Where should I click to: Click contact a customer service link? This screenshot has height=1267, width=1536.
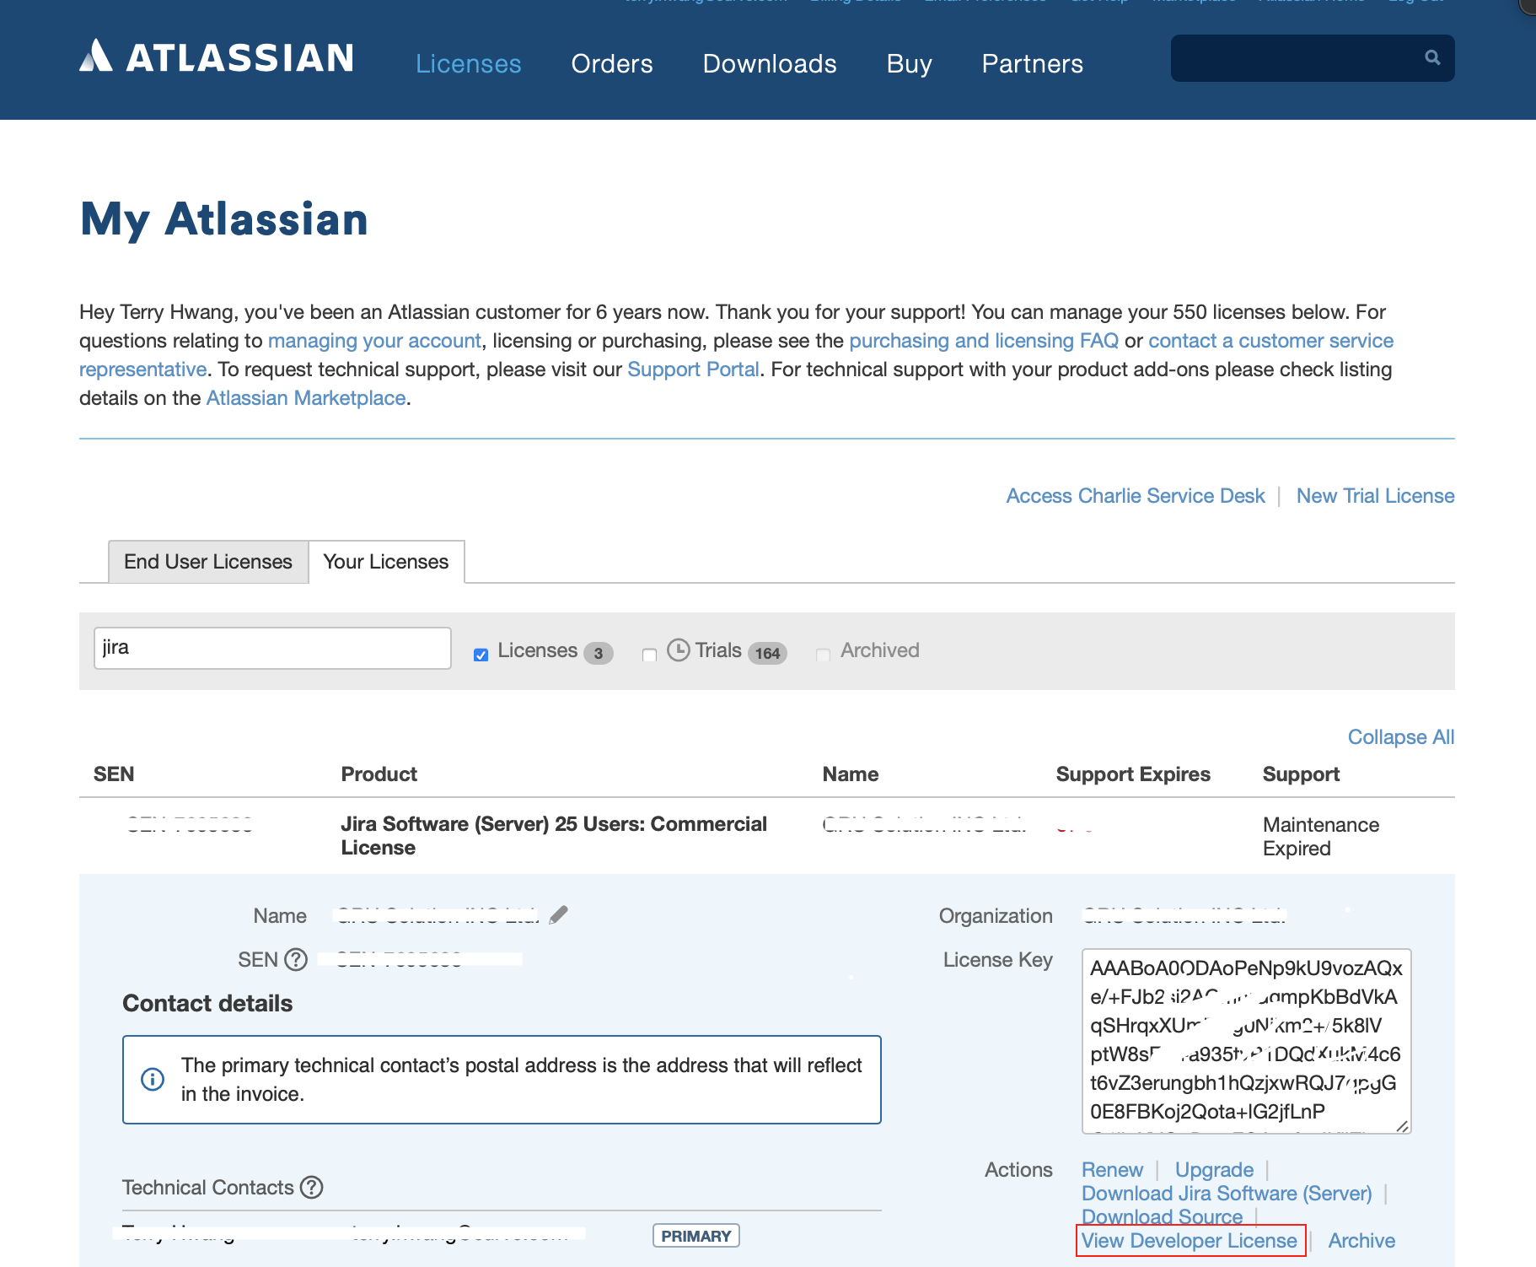[x=1270, y=341]
